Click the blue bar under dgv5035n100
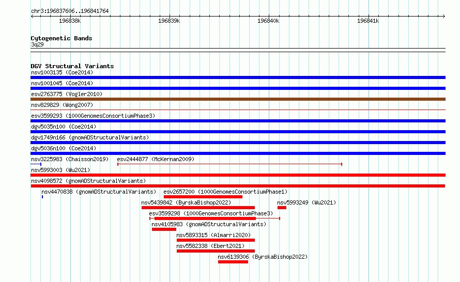 point(238,132)
